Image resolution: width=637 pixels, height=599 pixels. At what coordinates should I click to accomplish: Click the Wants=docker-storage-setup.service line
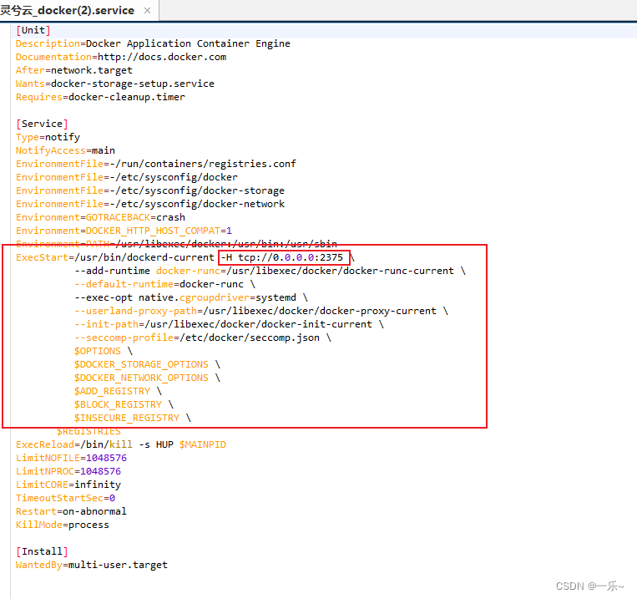(x=115, y=84)
